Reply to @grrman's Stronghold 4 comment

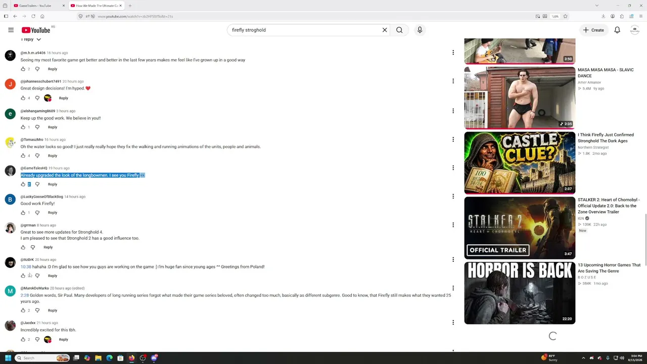48,247
